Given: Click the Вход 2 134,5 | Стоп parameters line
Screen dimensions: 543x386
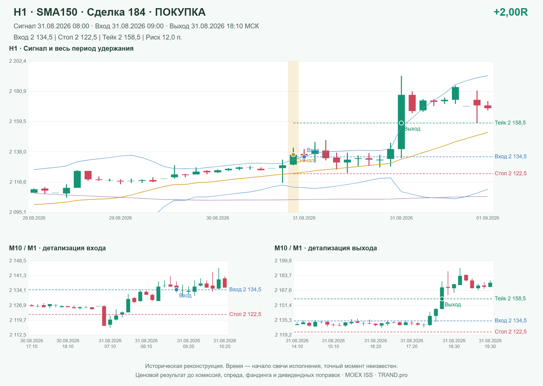Looking at the screenshot, I should pos(98,37).
